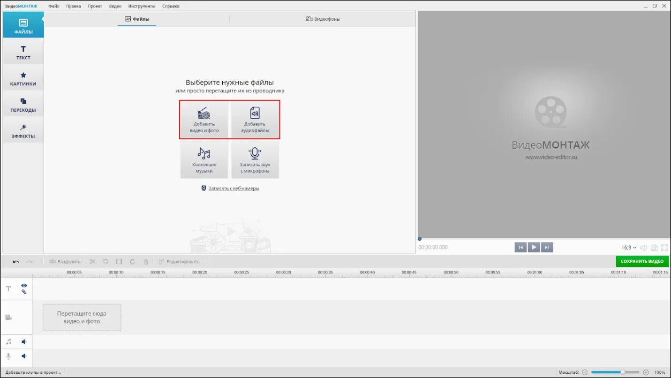Screen dimensions: 671x378
Task: Click the Сохранить видео button
Action: [642, 261]
